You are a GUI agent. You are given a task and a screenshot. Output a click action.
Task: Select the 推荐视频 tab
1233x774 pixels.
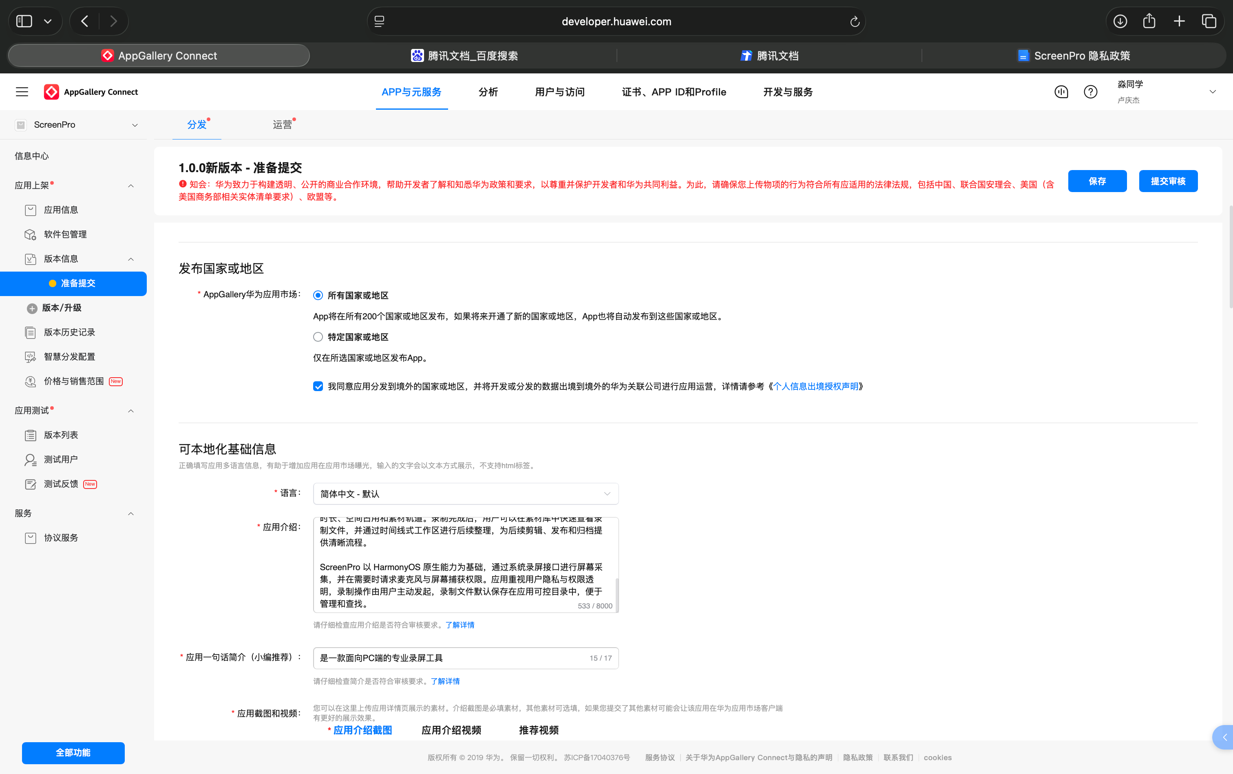coord(539,730)
